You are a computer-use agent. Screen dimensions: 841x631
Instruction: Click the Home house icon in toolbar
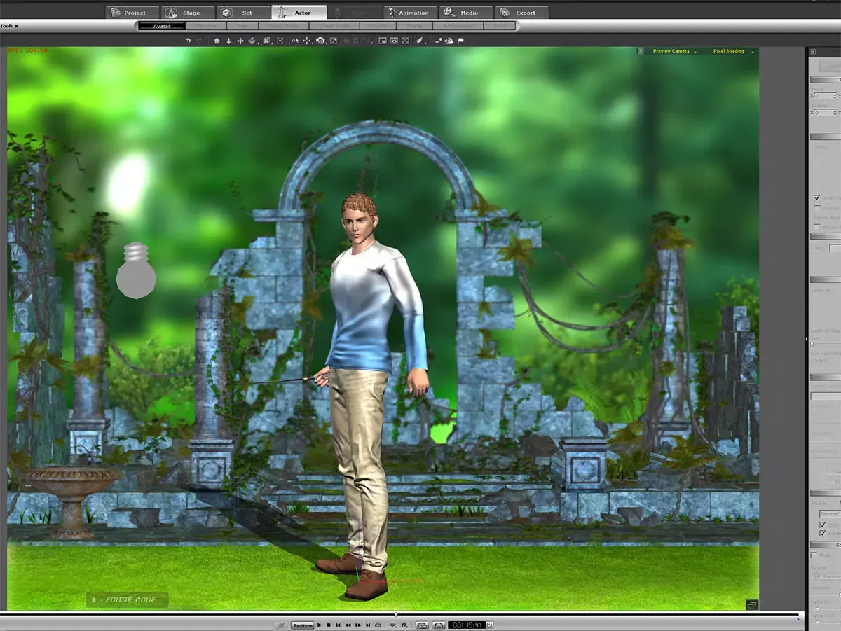(x=217, y=41)
